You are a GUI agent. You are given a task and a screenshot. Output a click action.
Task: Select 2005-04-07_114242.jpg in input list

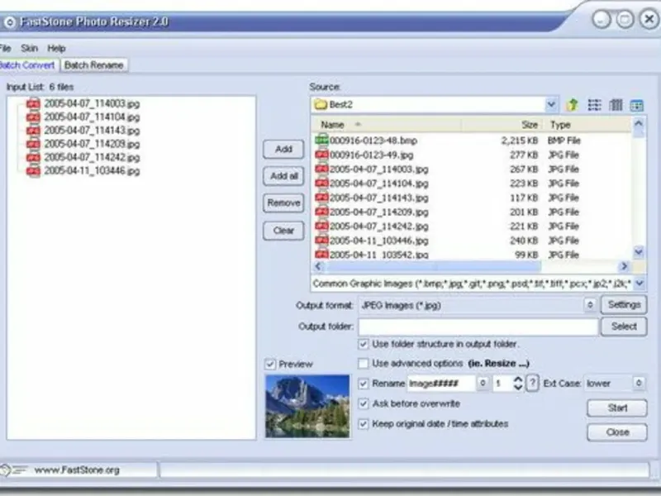tap(92, 157)
